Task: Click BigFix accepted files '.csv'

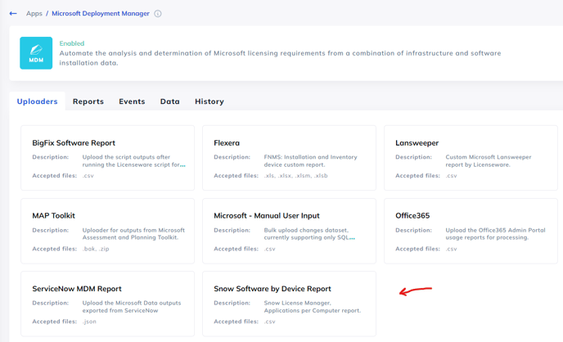Action: coord(88,176)
